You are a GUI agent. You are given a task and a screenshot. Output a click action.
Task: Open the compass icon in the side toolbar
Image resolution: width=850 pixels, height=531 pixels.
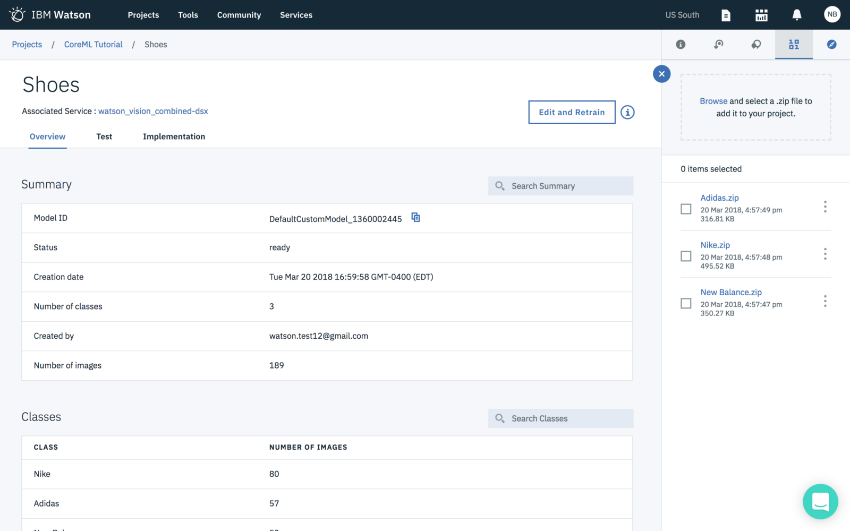831,45
